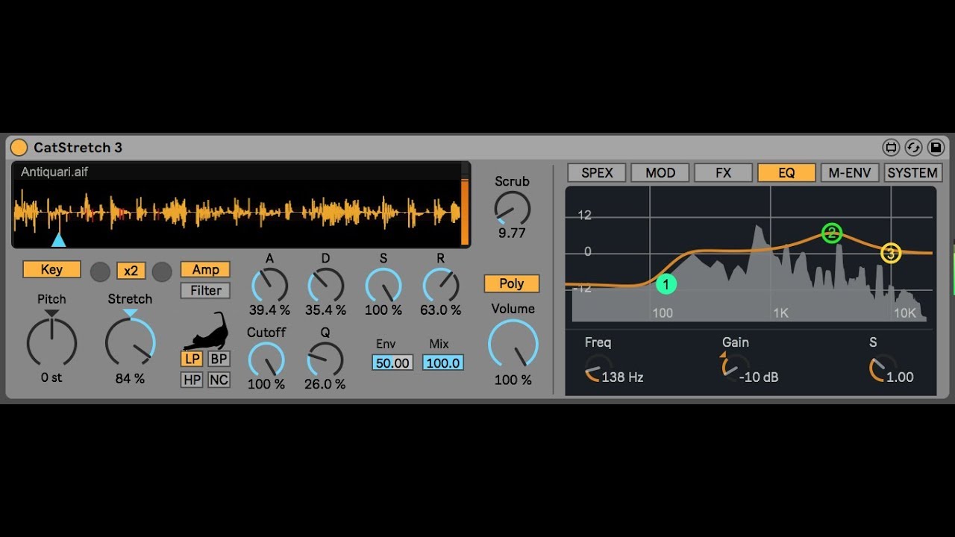Open the M-ENV tab
The height and width of the screenshot is (537, 955).
[850, 173]
